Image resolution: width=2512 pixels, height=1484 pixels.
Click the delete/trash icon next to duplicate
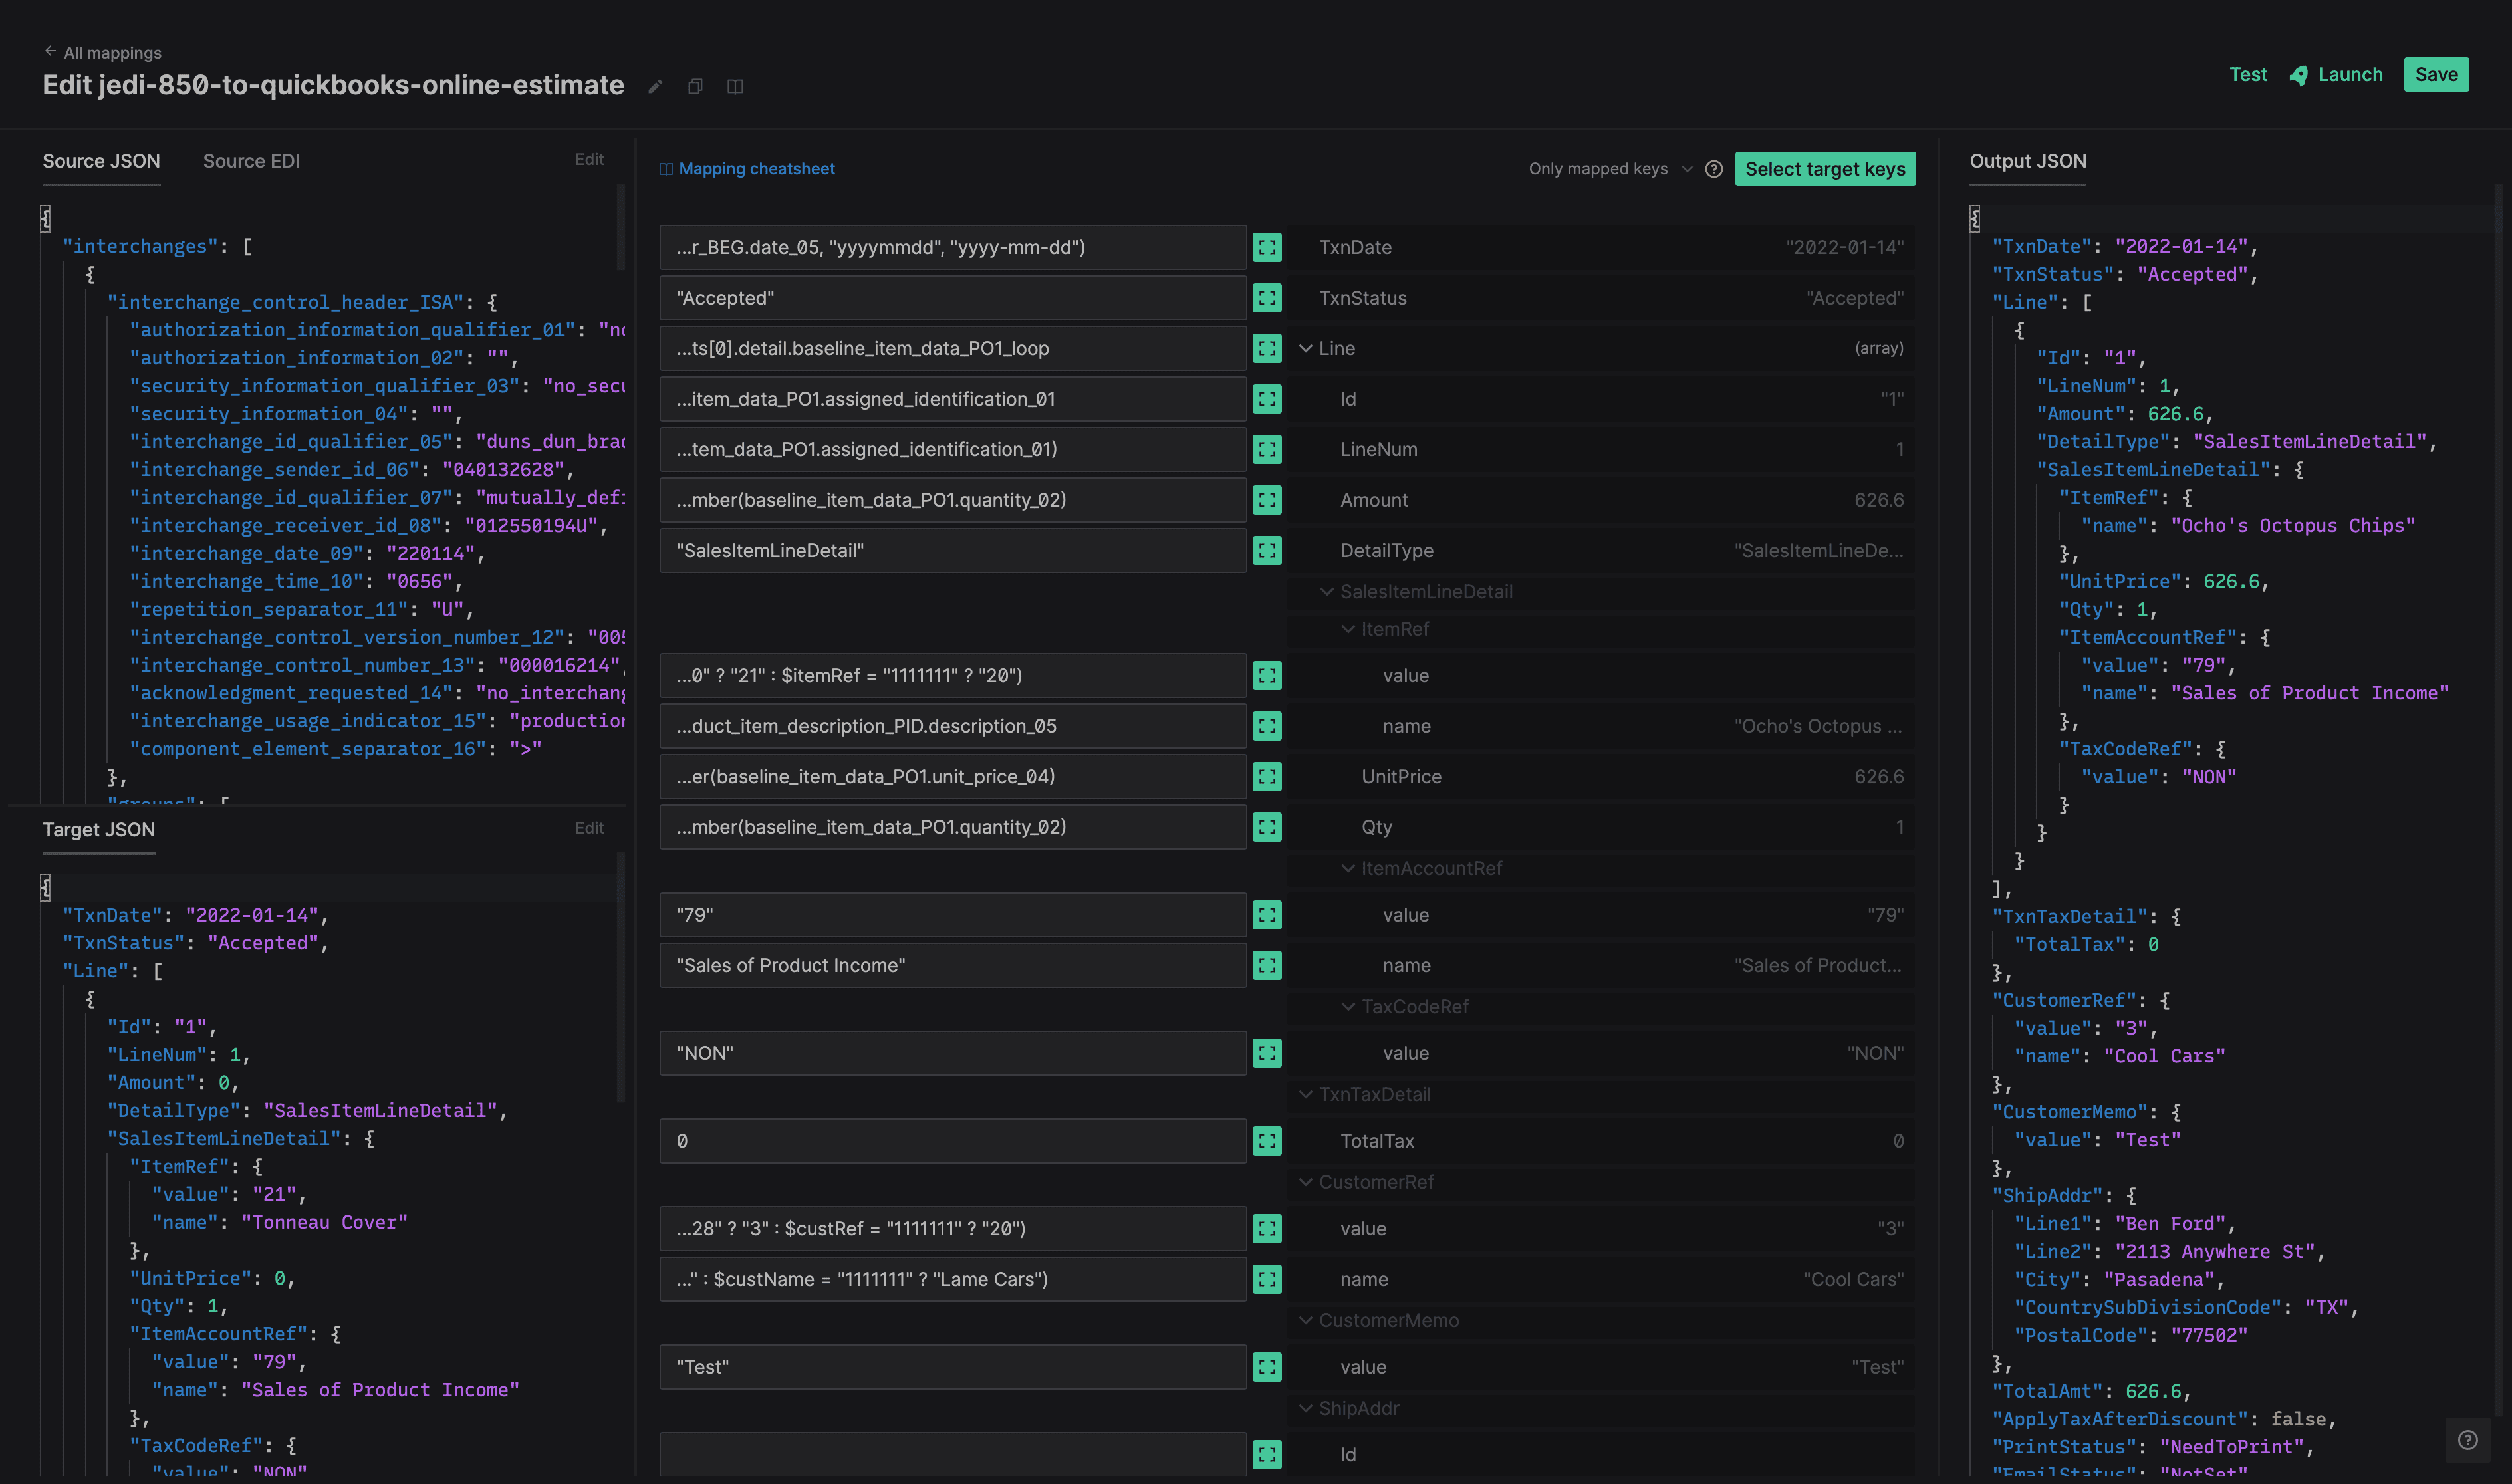pyautogui.click(x=739, y=86)
